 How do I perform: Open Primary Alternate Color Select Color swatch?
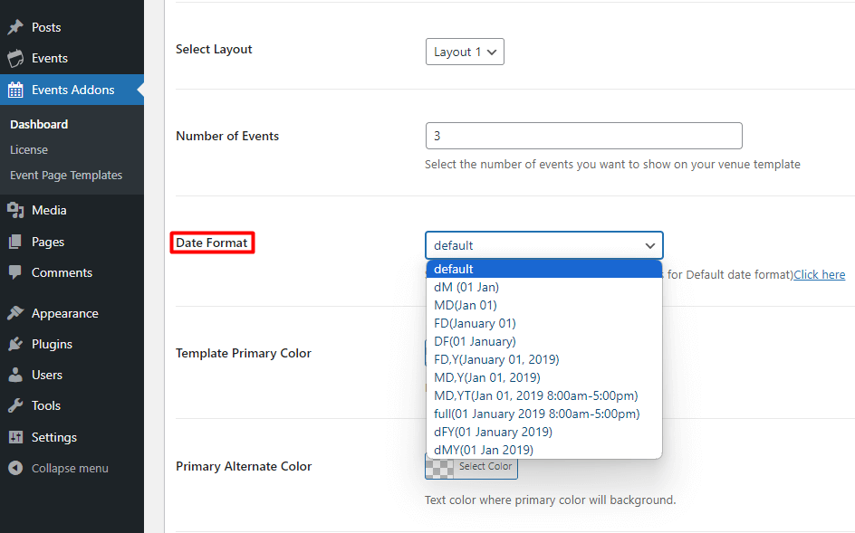click(472, 467)
